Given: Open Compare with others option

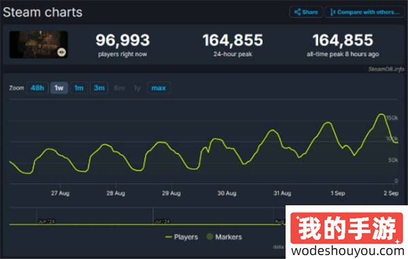Looking at the screenshot, I should pos(364,12).
